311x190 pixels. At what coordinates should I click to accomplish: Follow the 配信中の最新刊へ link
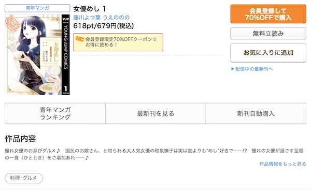click(x=254, y=69)
